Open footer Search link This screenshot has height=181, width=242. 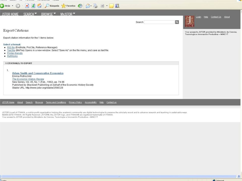[29, 102]
